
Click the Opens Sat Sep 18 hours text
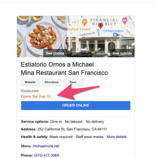pyautogui.click(x=36, y=96)
